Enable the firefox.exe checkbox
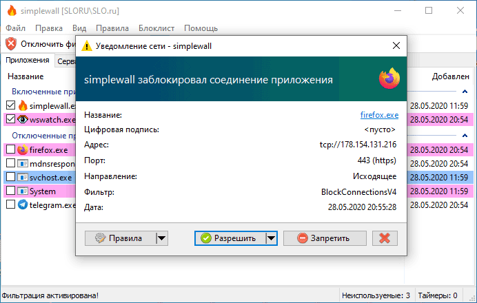The image size is (477, 303). (x=10, y=149)
